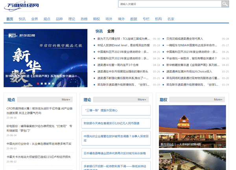This screenshot has width=236, height=170.
Task: Click the 04-25 date beside 平安信托 headline
Action: [x=225, y=58]
